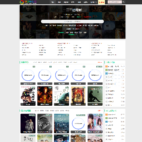Open the red-toned horror face movie poster
142x142 pixels.
pyautogui.click(x=45, y=96)
